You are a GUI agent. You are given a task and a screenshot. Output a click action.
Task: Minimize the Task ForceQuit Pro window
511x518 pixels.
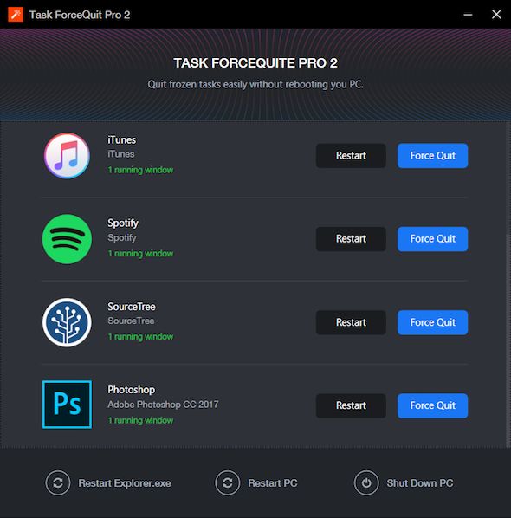(x=468, y=14)
